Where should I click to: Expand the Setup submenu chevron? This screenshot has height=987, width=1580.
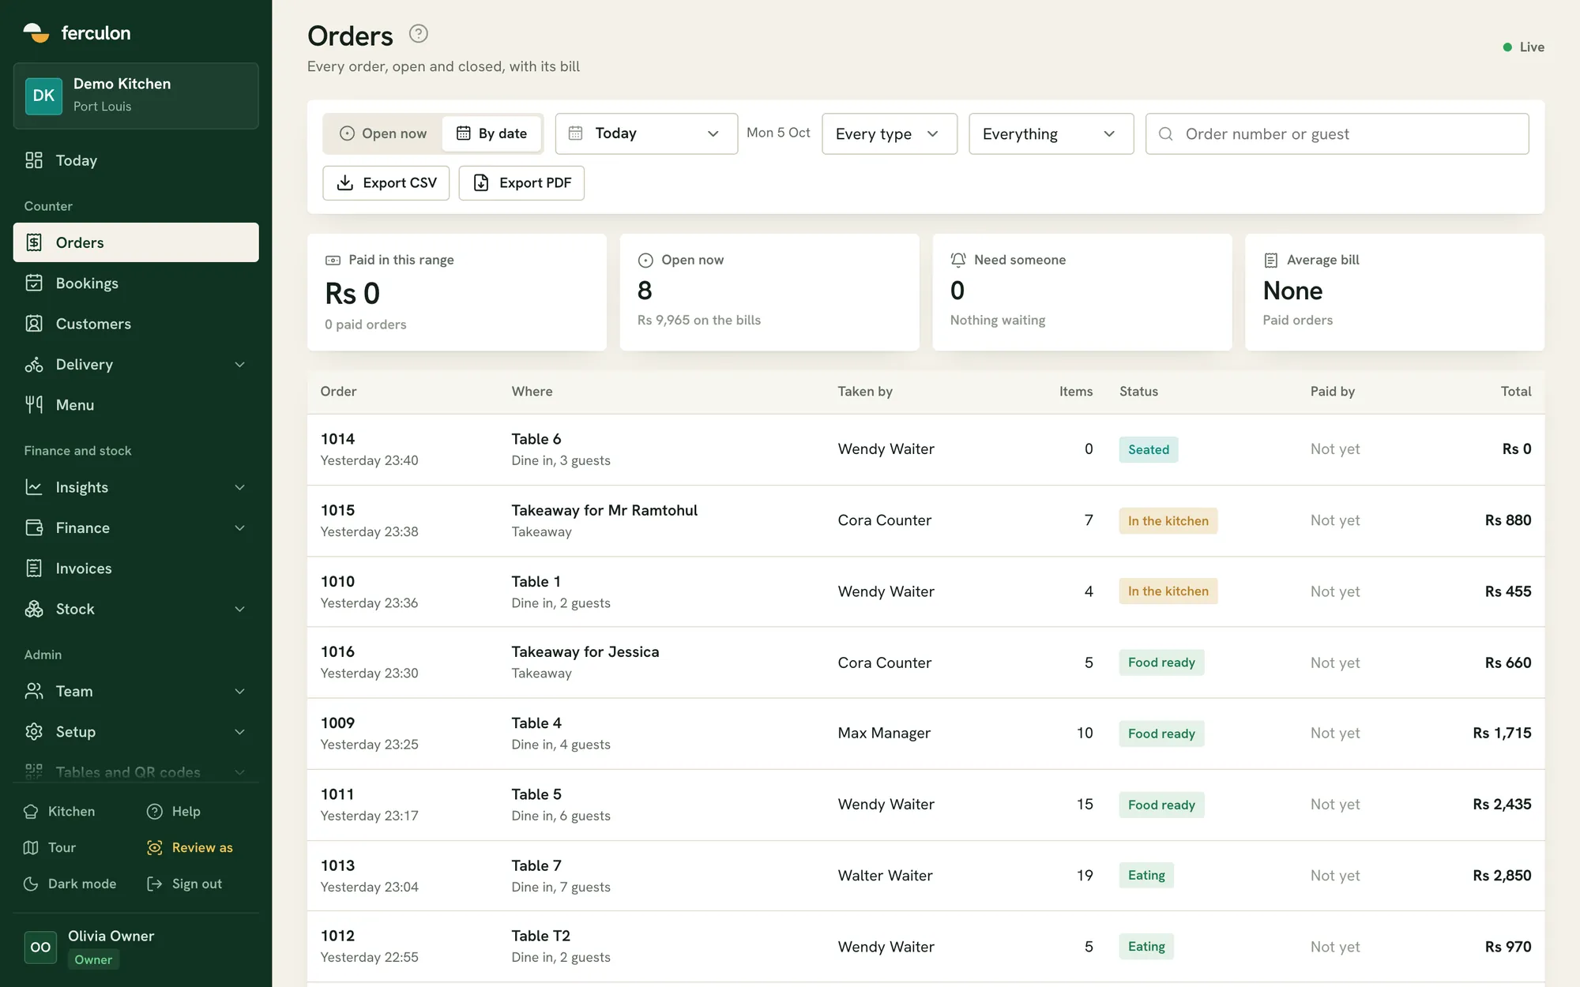(x=239, y=732)
